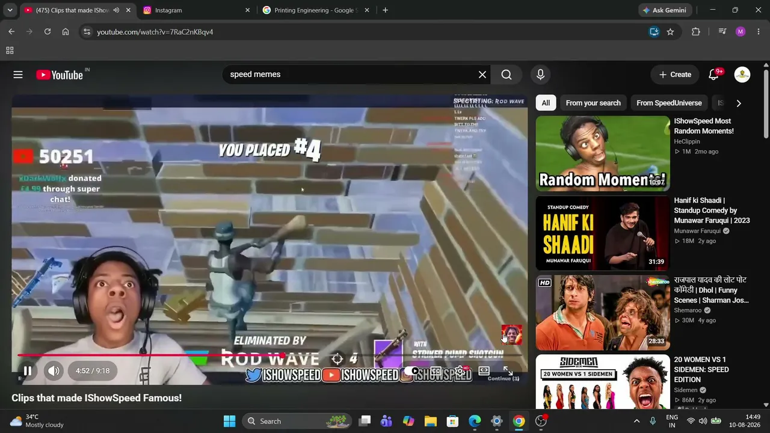770x433 pixels.
Task: Open media controls in Chrome toolbar
Action: tap(722, 32)
